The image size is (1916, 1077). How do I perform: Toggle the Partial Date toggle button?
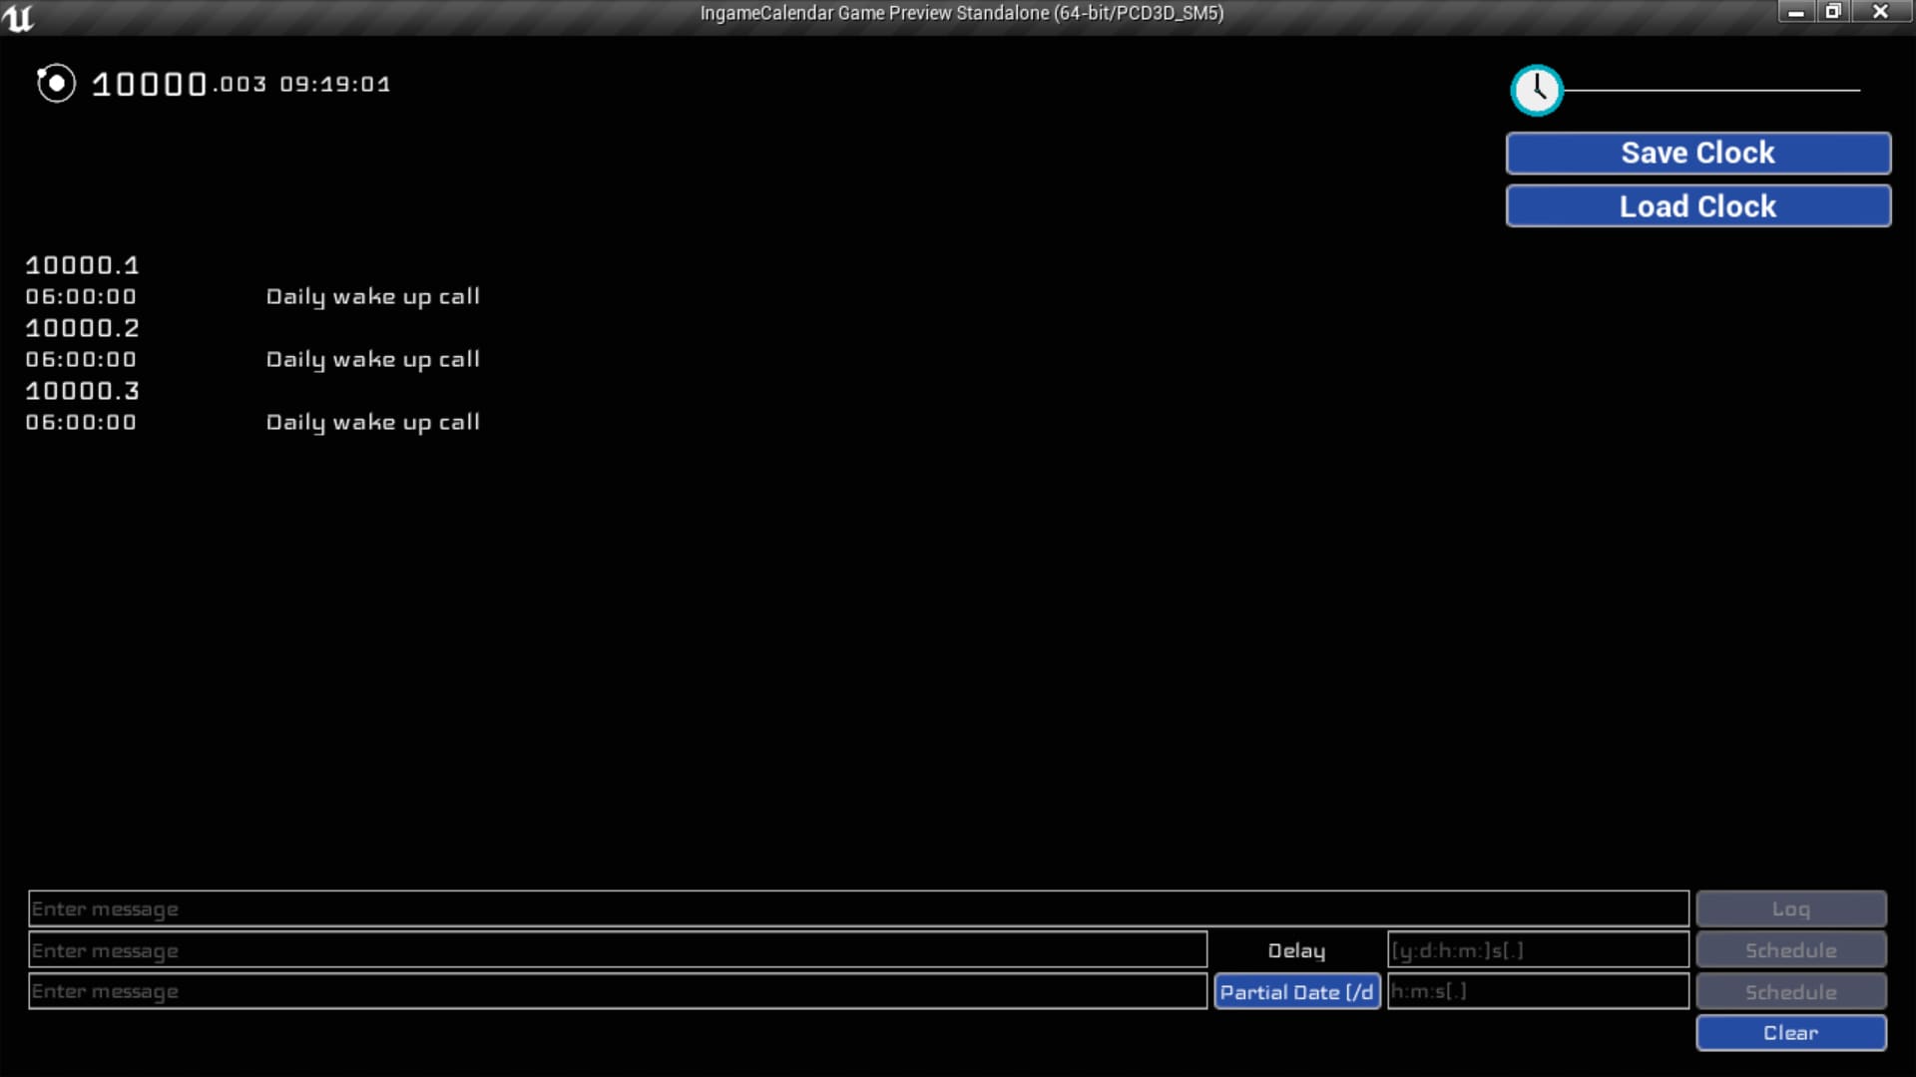(1296, 991)
